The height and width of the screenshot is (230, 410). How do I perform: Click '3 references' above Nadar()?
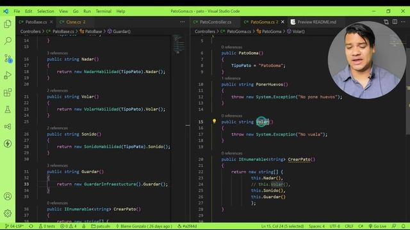pos(57,53)
